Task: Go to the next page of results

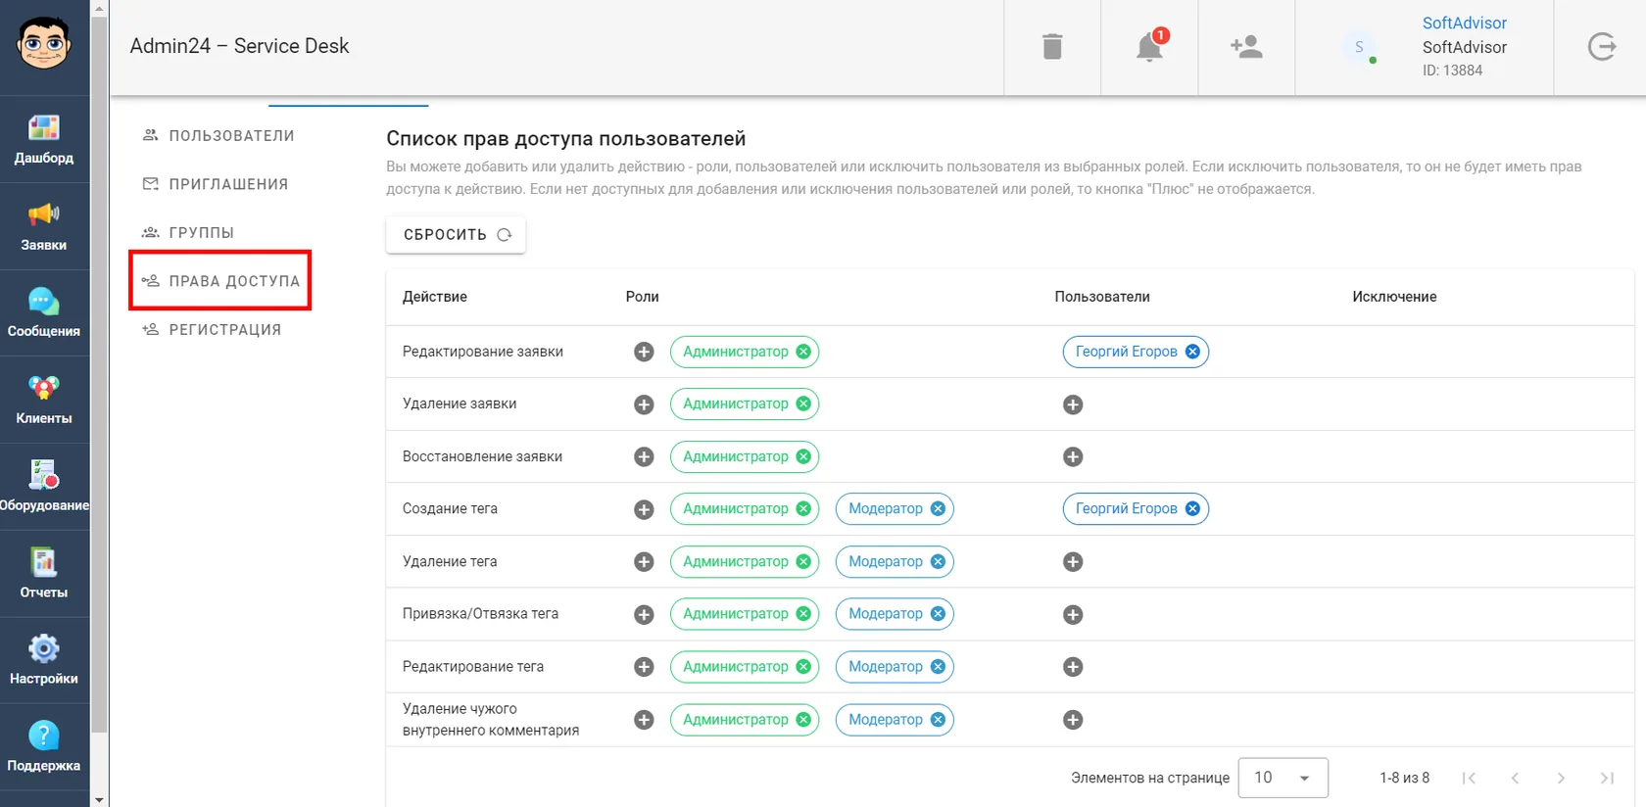Action: tap(1561, 778)
